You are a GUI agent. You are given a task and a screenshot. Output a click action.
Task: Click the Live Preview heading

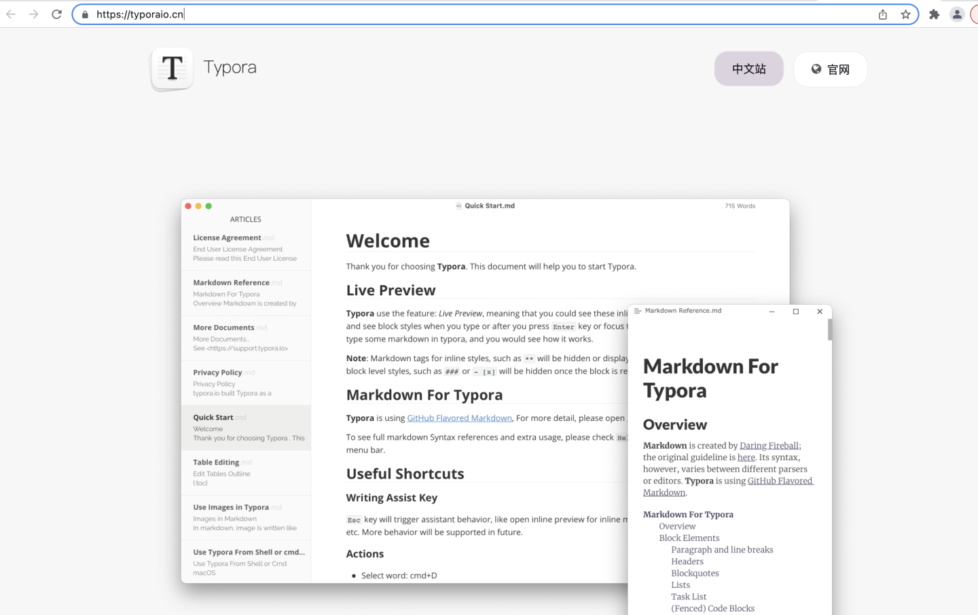coord(391,291)
